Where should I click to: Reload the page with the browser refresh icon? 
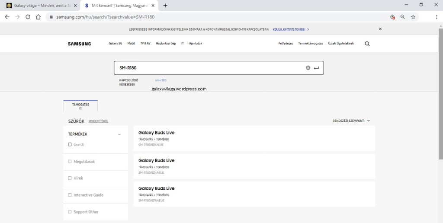(28, 17)
